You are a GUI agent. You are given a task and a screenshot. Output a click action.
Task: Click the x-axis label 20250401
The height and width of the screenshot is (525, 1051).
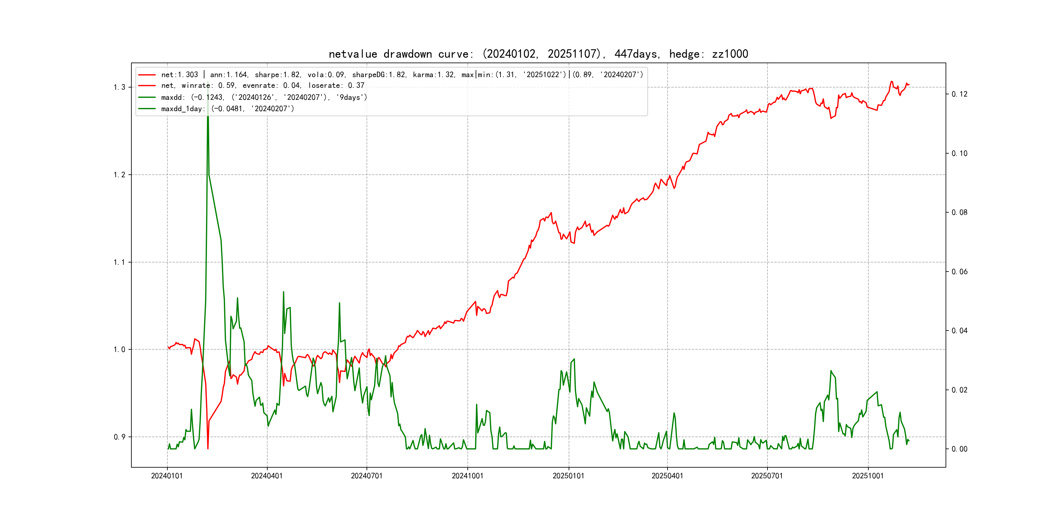(668, 476)
